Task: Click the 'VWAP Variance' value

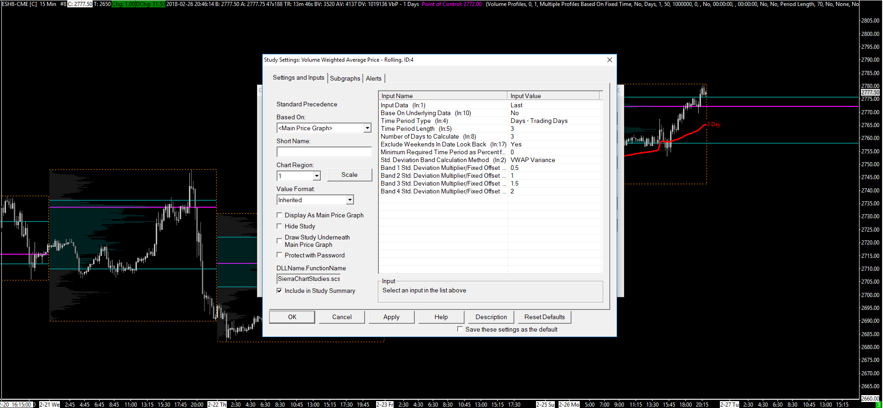Action: click(x=533, y=160)
